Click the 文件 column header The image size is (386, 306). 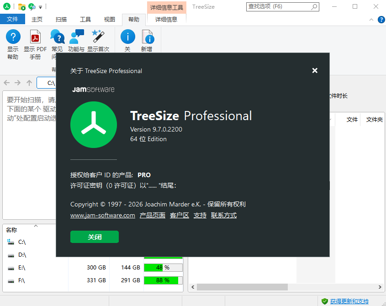(352, 120)
